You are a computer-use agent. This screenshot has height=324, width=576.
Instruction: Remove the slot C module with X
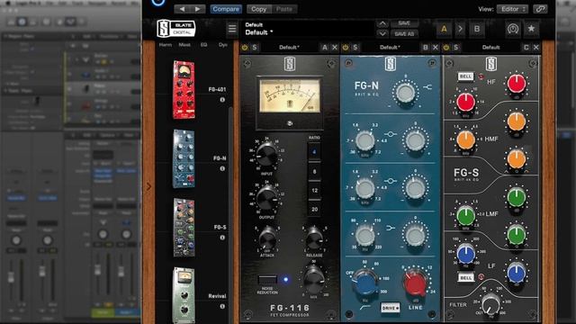[x=536, y=48]
